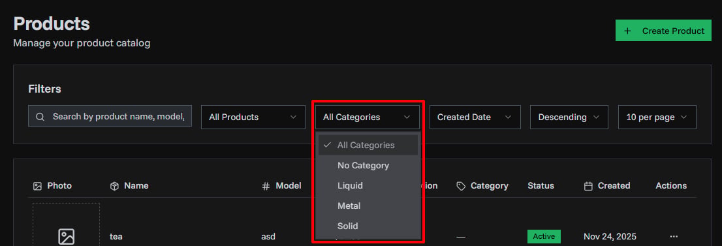
Task: Click the Status column header
Action: (x=541, y=186)
